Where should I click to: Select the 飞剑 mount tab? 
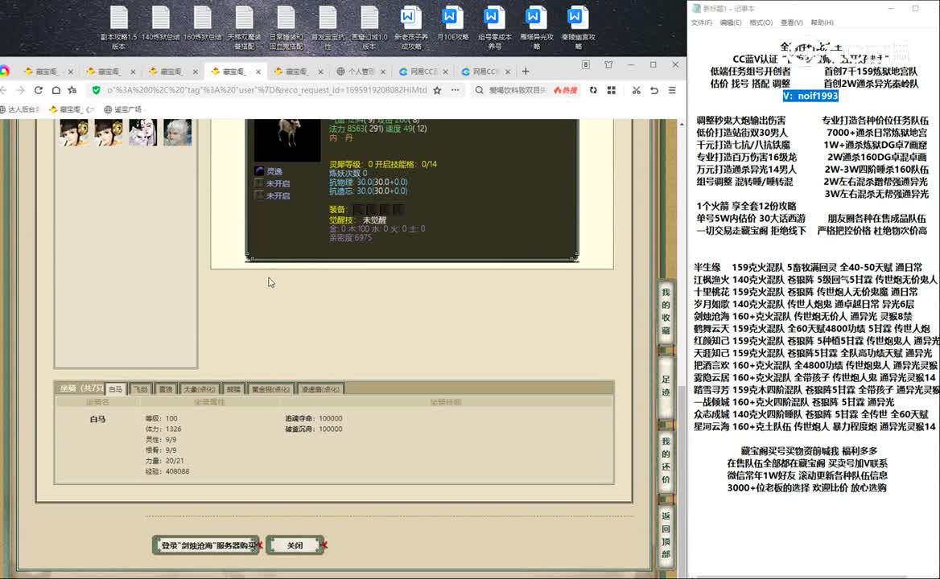[x=140, y=389]
